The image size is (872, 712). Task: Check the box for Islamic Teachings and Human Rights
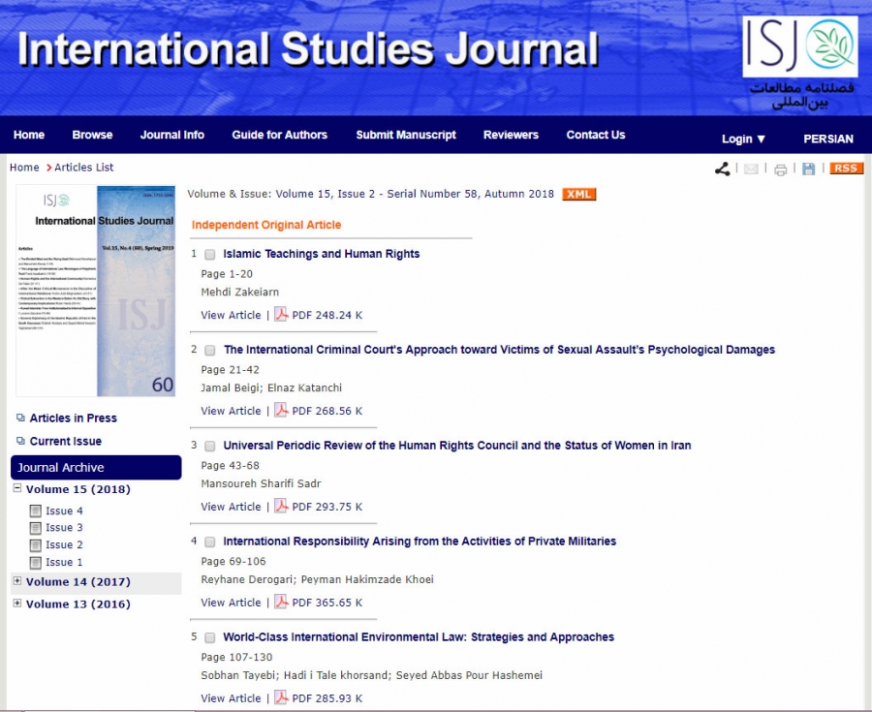pyautogui.click(x=210, y=255)
